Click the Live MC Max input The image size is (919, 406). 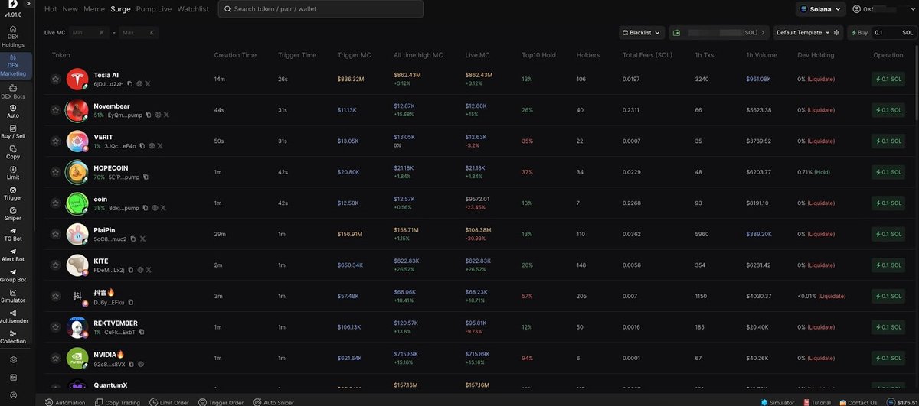click(139, 33)
